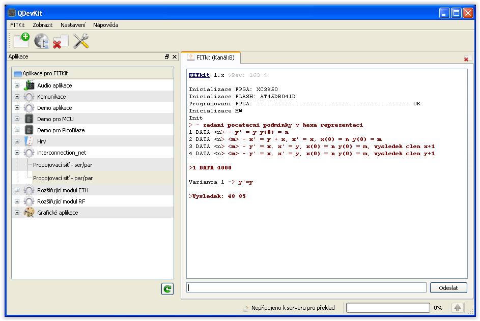Click the Odeslat send button
Image resolution: width=480 pixels, height=321 pixels.
click(x=448, y=287)
